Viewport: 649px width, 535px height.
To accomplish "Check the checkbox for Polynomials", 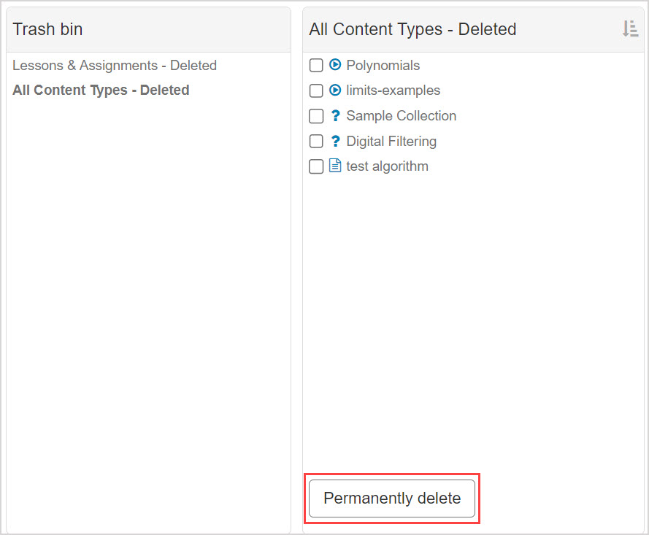I will click(316, 65).
